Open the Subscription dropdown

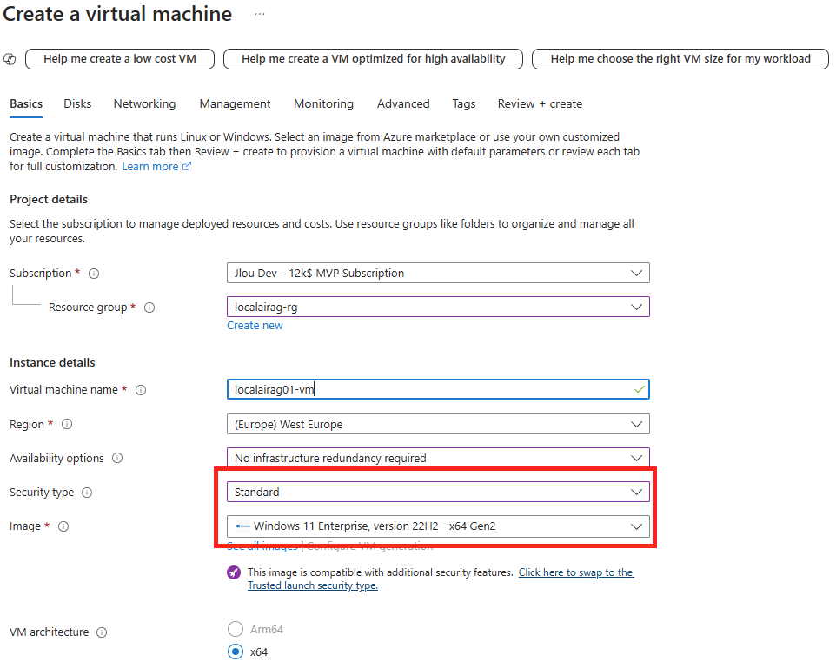pyautogui.click(x=438, y=273)
